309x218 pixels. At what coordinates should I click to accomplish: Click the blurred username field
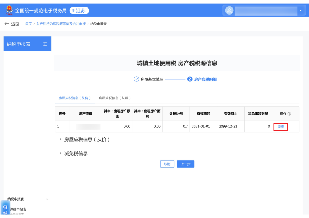click(266, 11)
